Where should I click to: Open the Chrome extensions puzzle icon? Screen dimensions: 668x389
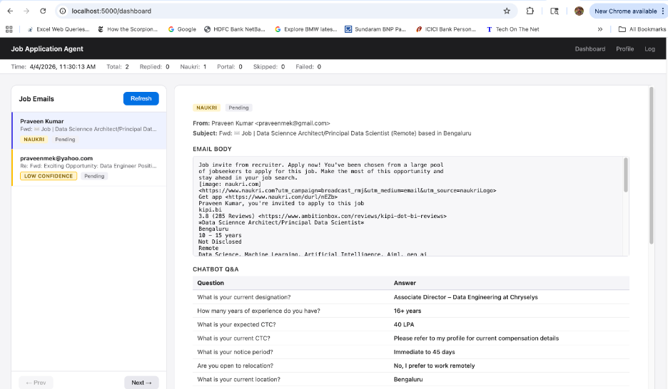pyautogui.click(x=530, y=11)
